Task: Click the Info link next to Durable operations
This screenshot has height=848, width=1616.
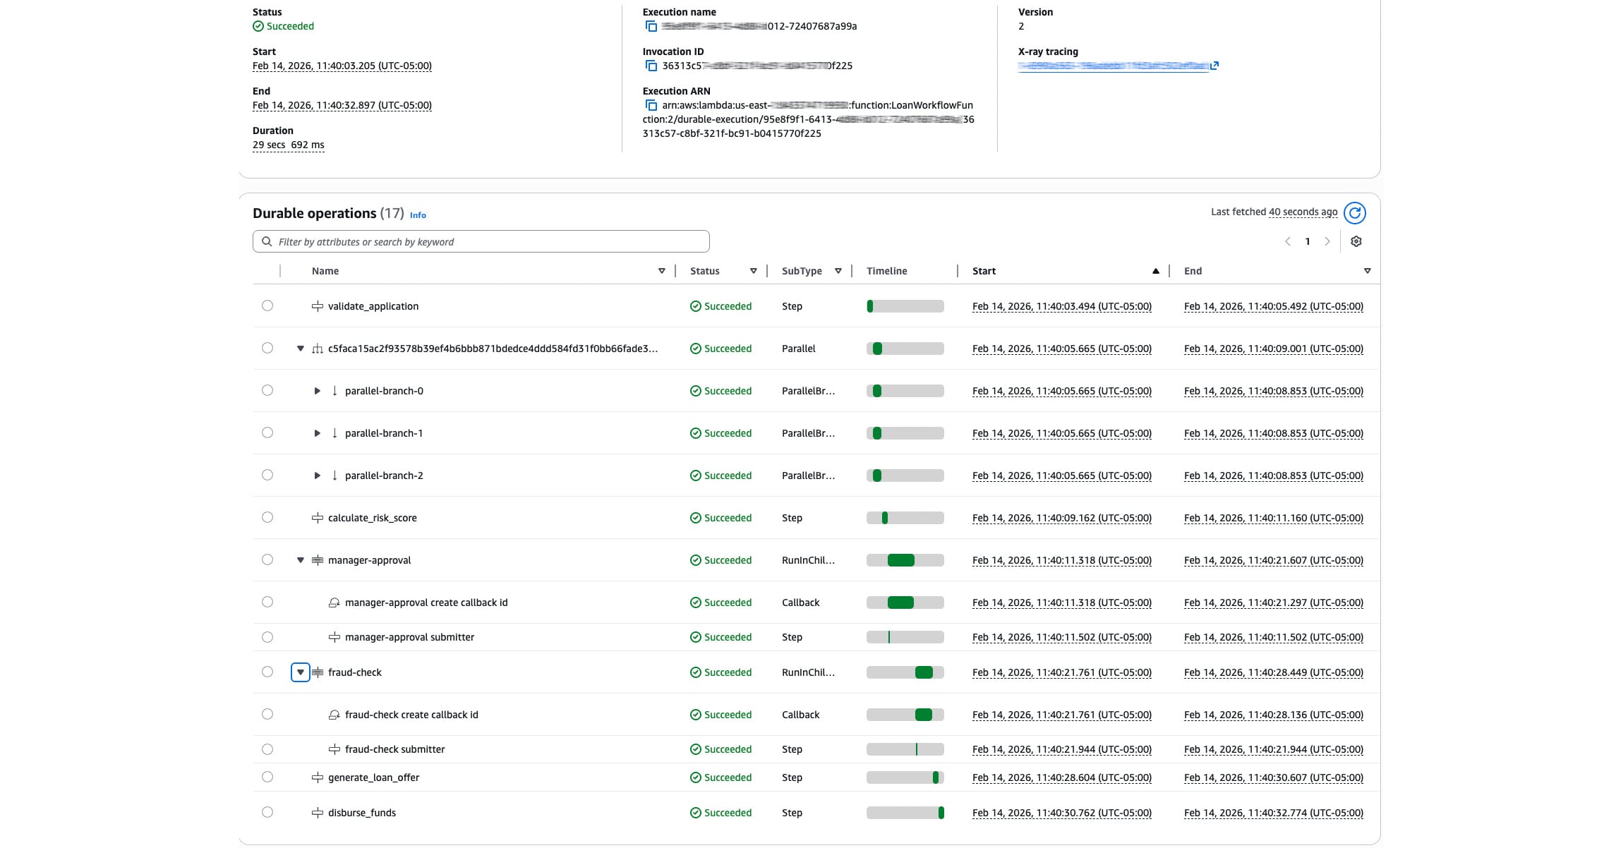Action: point(418,214)
